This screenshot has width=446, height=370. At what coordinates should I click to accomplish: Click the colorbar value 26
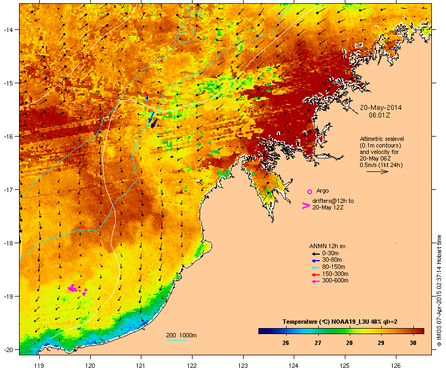pos(286,343)
